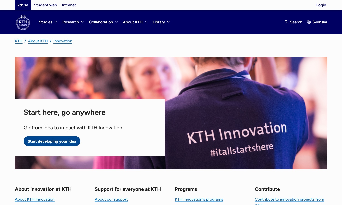Click the Innovation breadcrumb link
This screenshot has width=342, height=205.
[63, 41]
